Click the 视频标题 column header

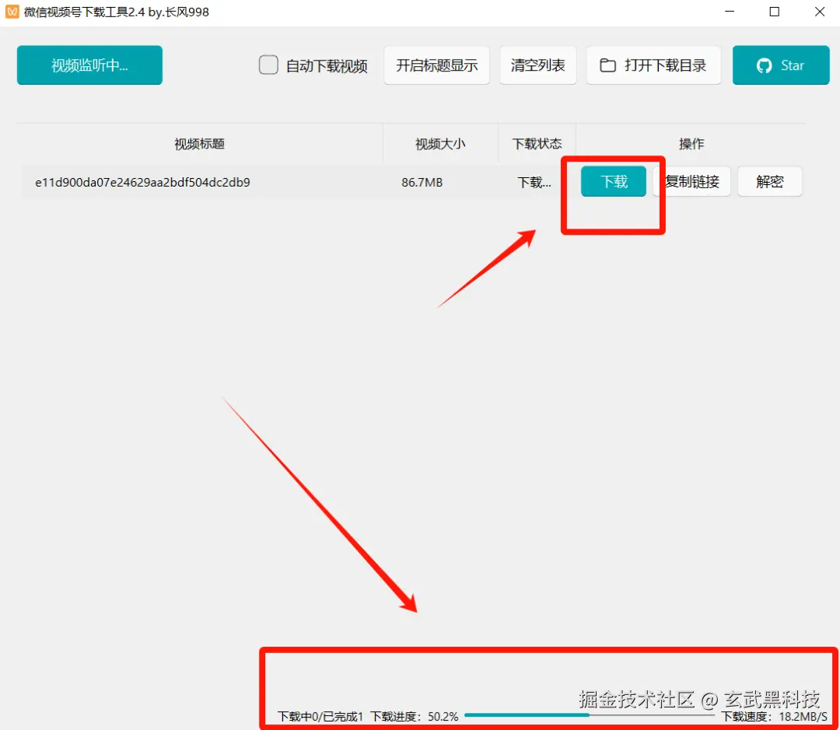(x=199, y=144)
